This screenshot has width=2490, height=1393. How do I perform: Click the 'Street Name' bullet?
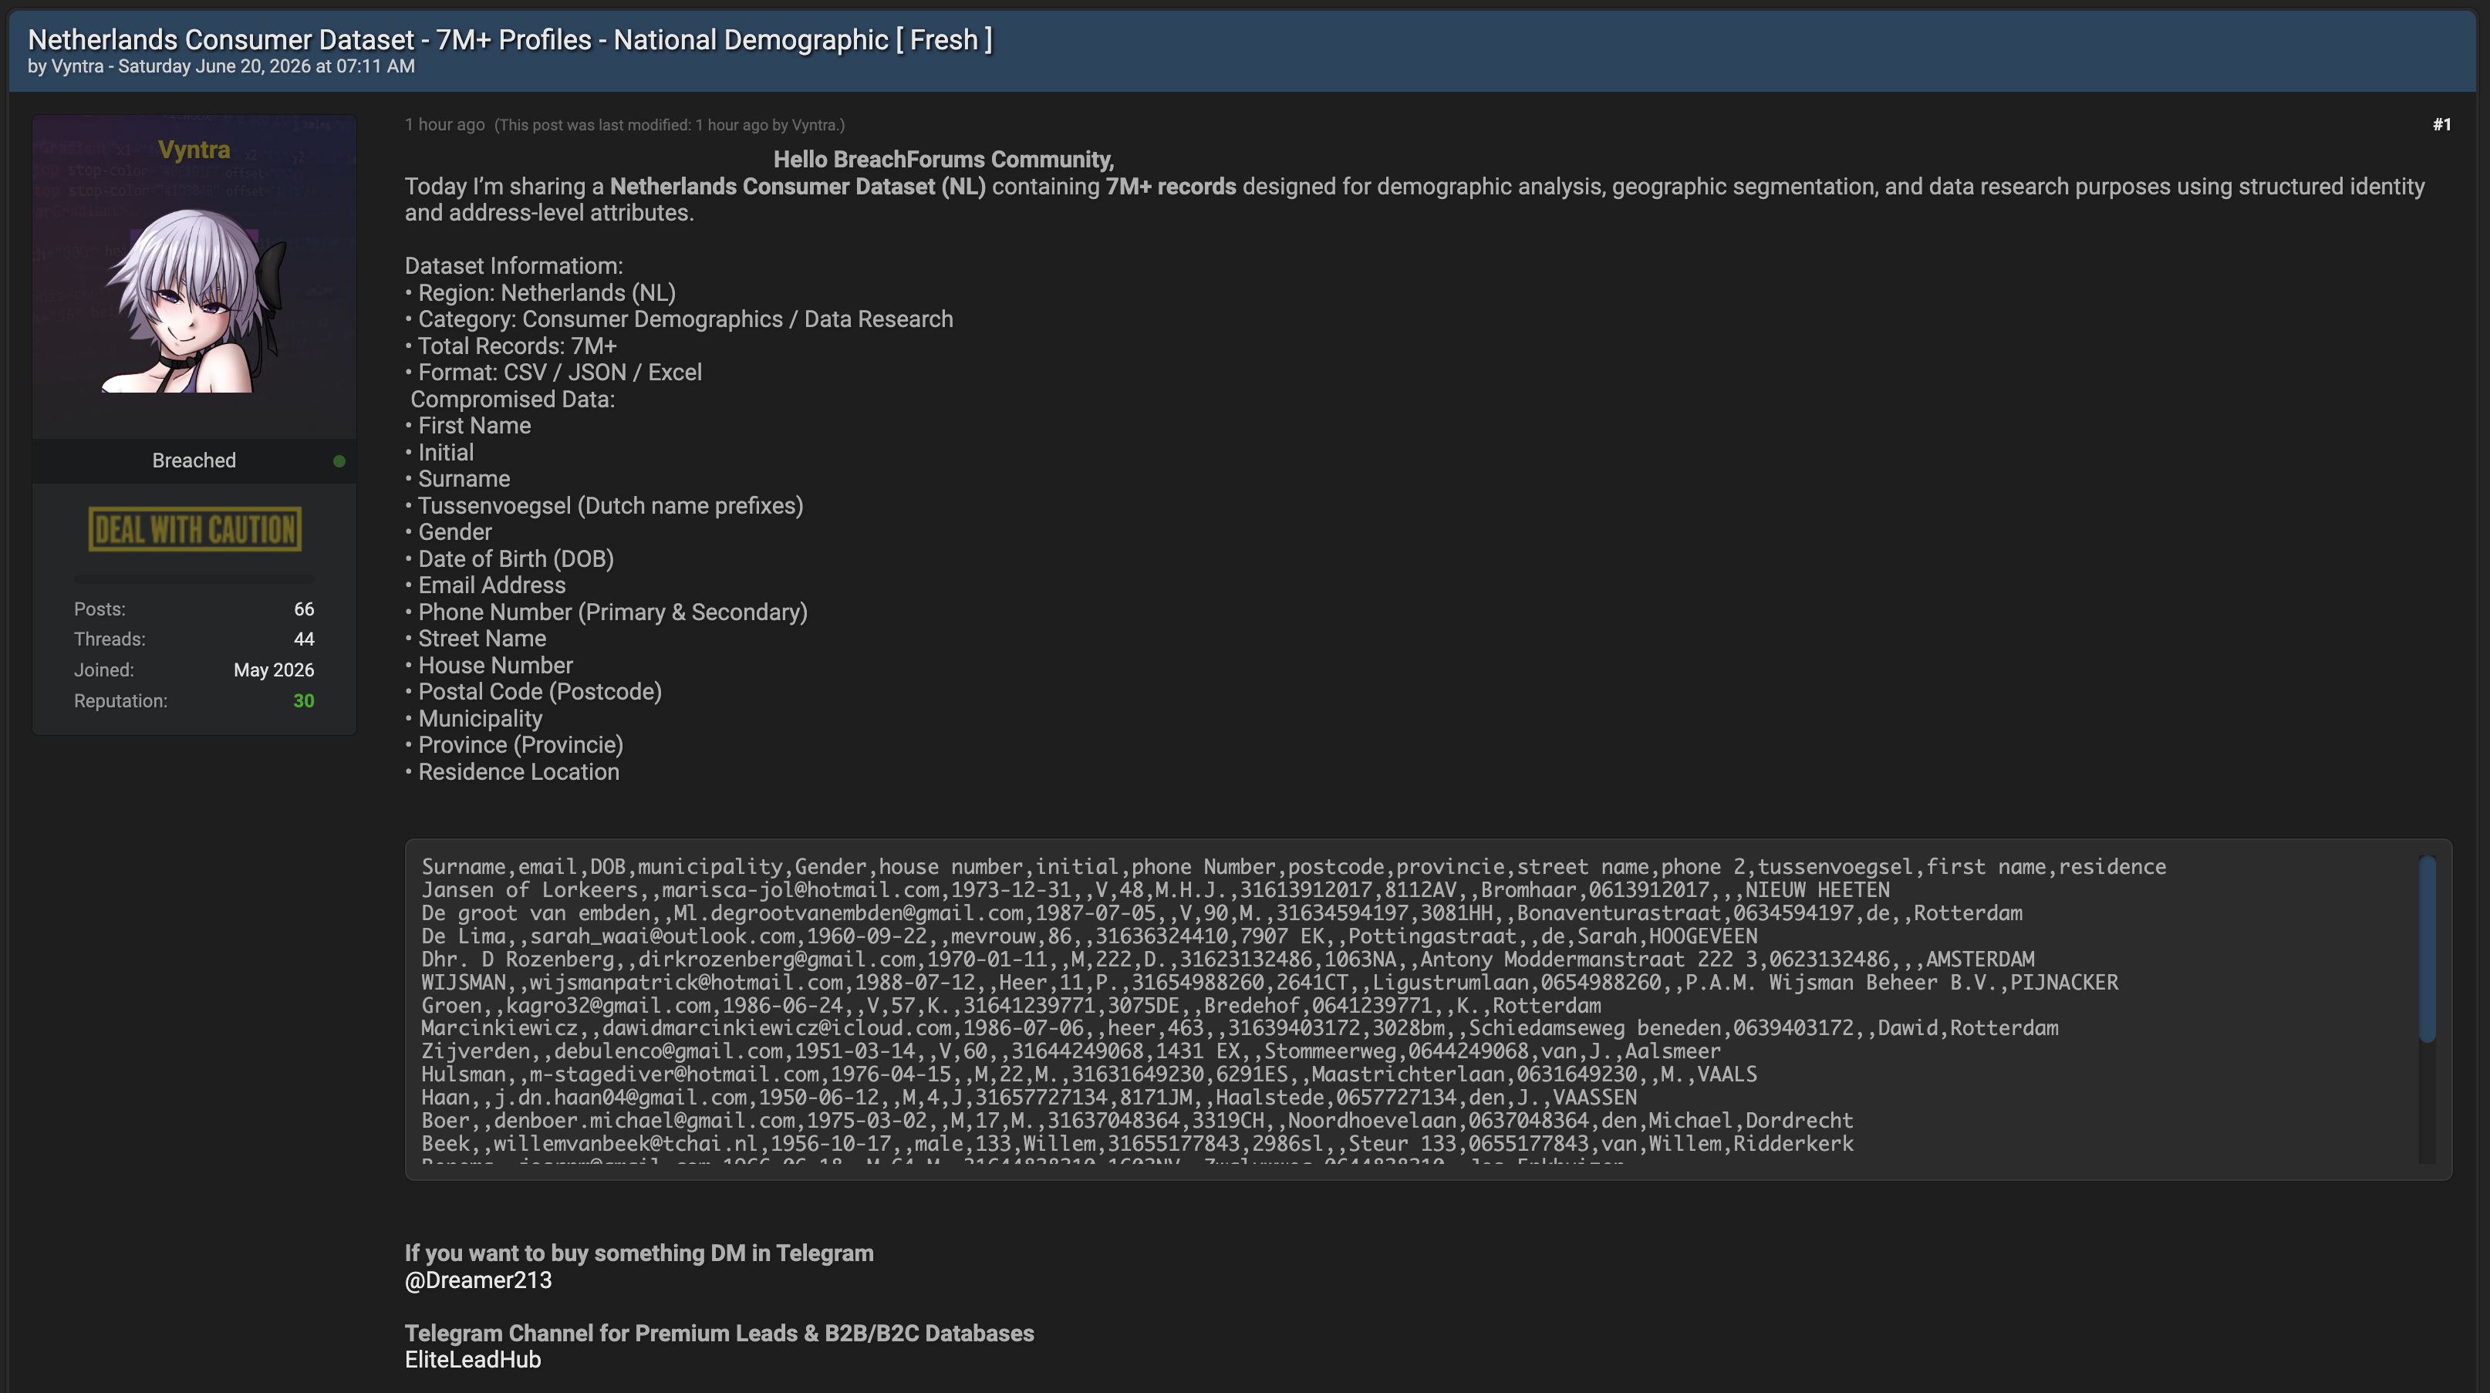[x=476, y=638]
